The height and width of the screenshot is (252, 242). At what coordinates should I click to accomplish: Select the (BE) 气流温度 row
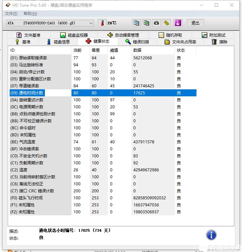coord(103,142)
